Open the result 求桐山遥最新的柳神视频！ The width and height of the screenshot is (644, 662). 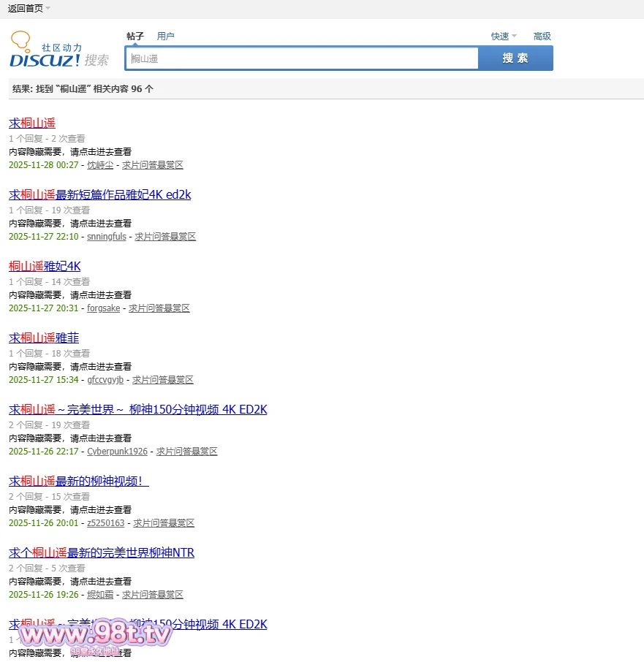(x=78, y=481)
